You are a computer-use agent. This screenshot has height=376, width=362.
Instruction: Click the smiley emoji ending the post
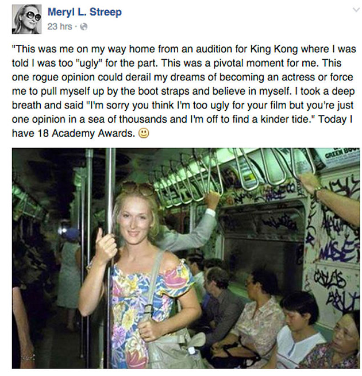144,133
